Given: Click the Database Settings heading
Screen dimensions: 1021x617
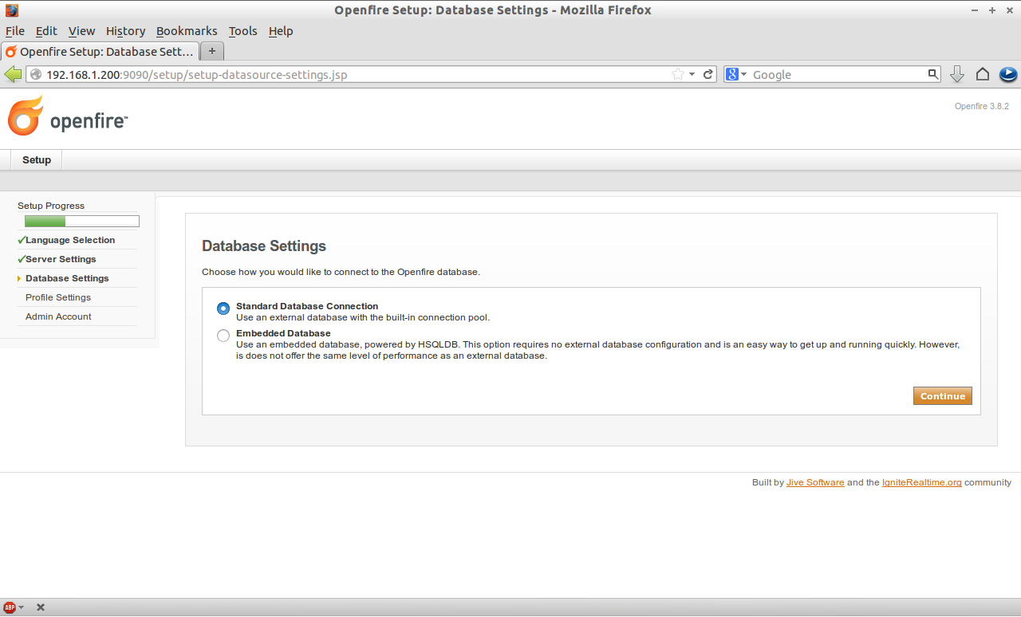Looking at the screenshot, I should 264,246.
